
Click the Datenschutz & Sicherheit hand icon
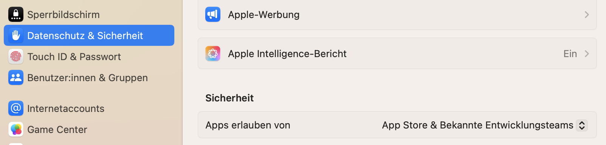[x=16, y=36]
